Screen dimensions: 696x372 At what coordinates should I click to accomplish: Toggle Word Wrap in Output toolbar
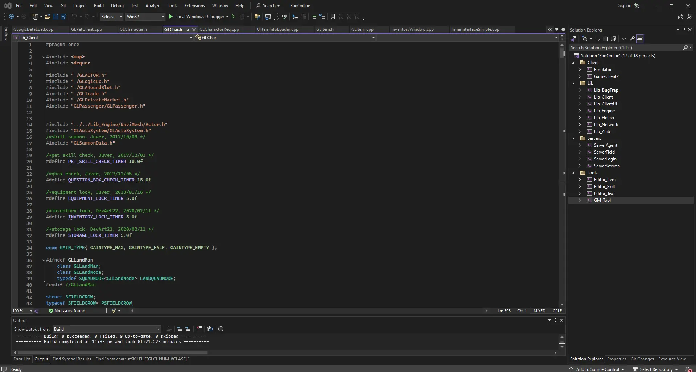coord(210,329)
